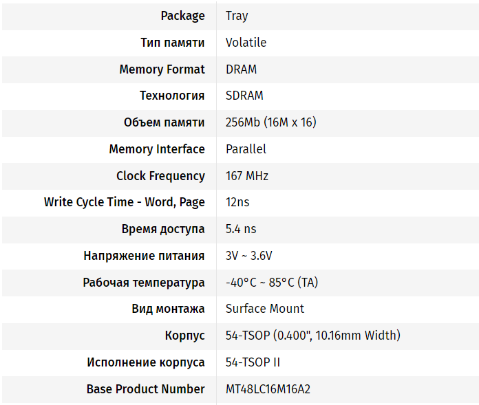Click the "Volatile" value cell

[x=246, y=43]
